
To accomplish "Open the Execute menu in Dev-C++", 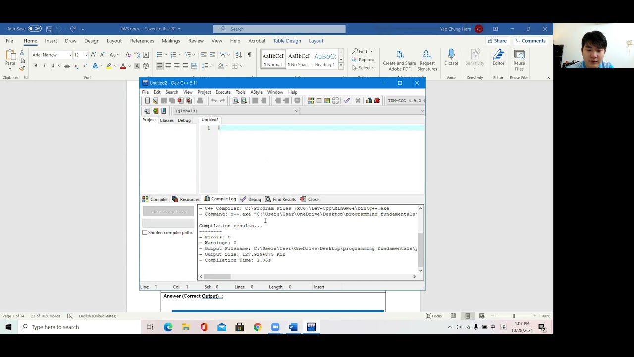I will coord(223,92).
